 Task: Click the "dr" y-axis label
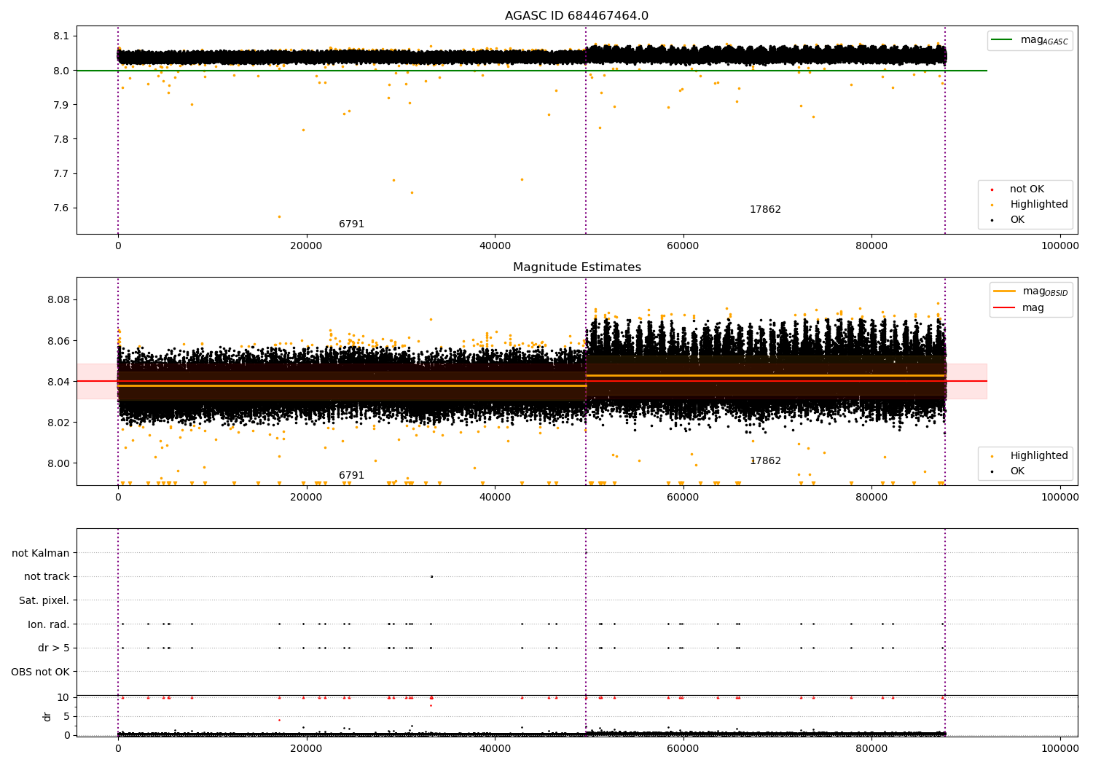coord(47,716)
